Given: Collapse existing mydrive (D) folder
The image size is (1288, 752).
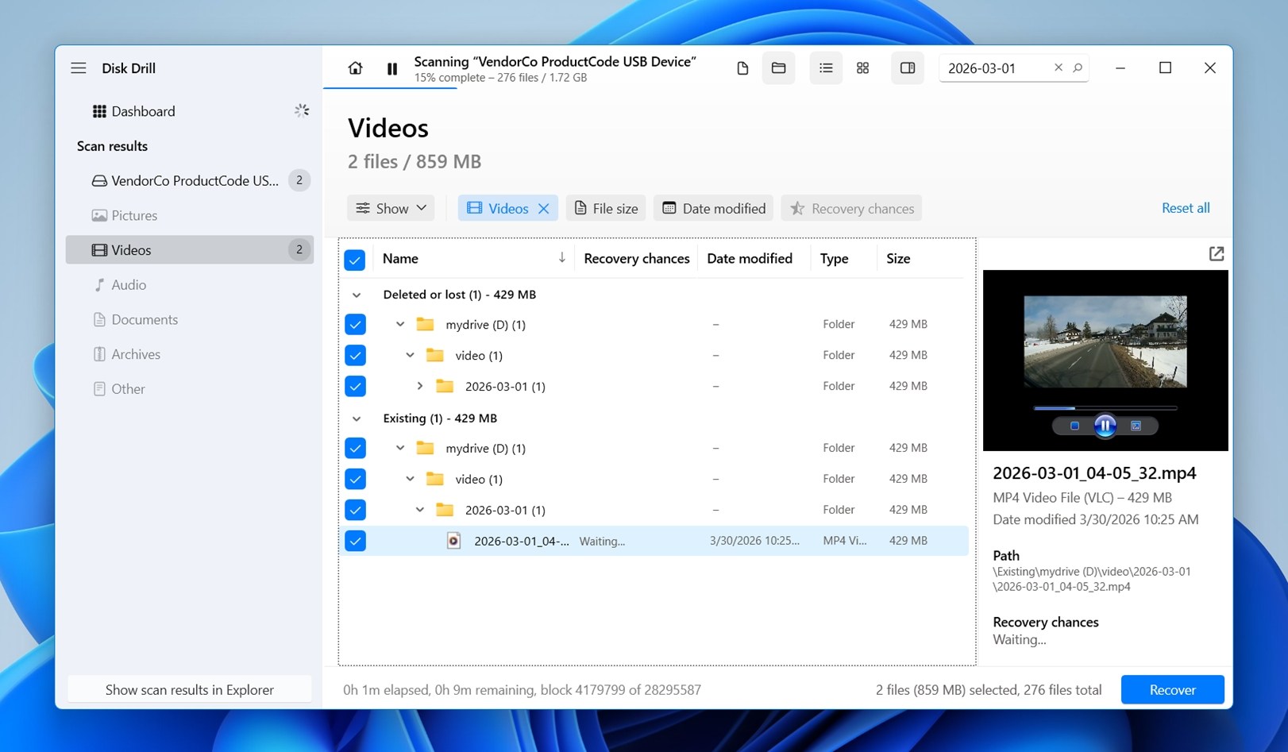Looking at the screenshot, I should click(400, 448).
